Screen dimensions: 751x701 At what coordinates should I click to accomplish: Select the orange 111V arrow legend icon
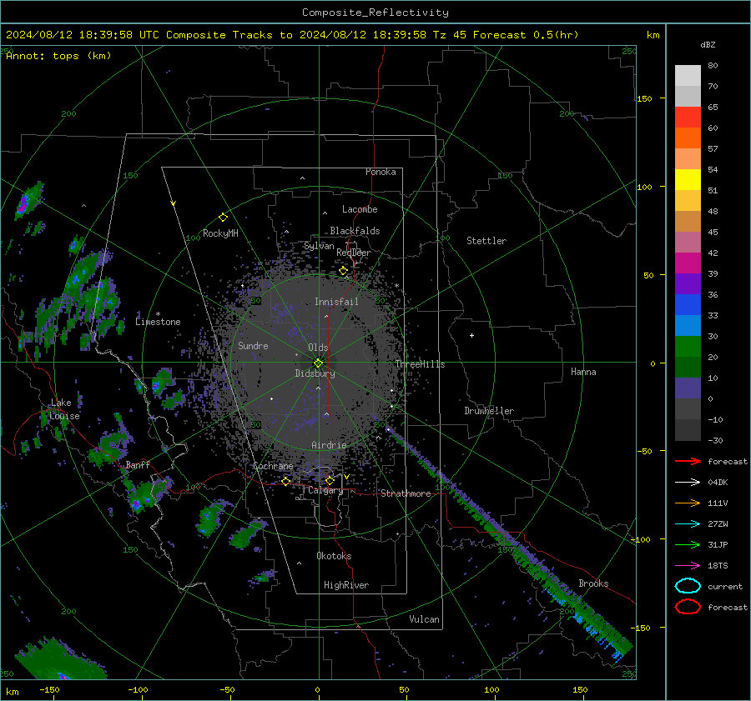pos(688,503)
